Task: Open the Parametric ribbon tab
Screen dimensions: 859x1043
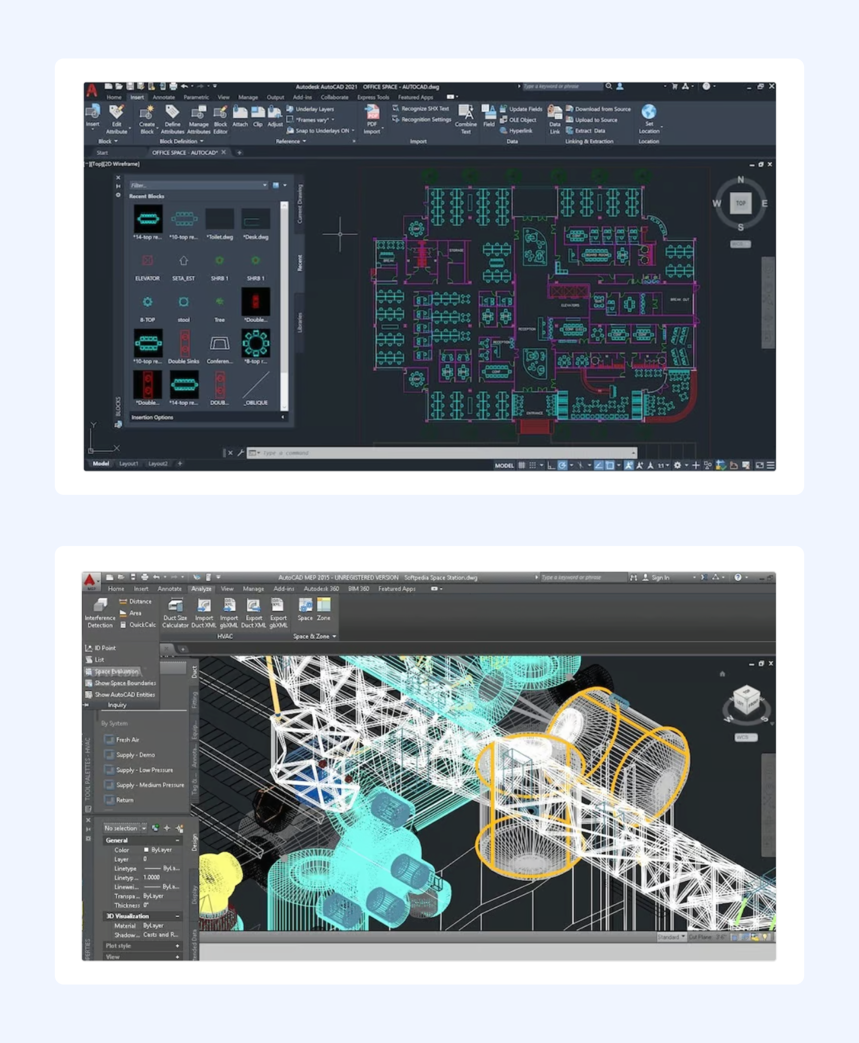Action: [196, 98]
